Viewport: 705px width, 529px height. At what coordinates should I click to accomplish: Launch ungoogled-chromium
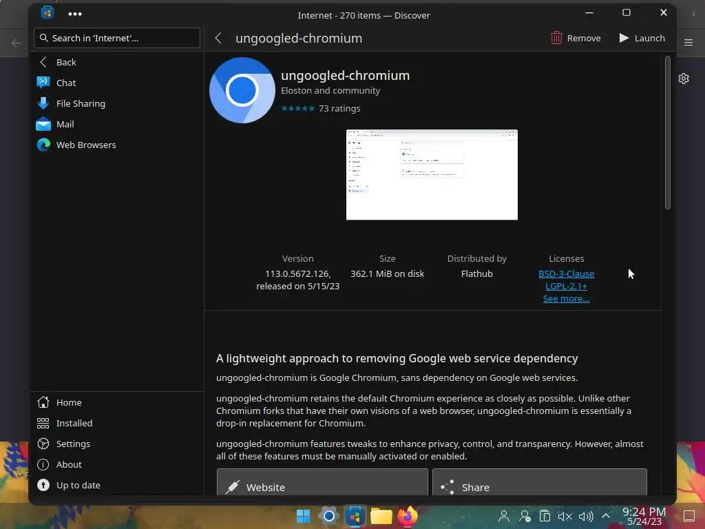point(642,39)
